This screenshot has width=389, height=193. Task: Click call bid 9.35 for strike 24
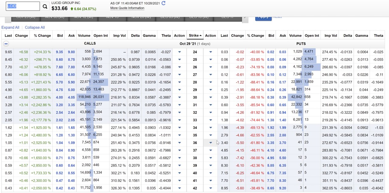(60, 52)
